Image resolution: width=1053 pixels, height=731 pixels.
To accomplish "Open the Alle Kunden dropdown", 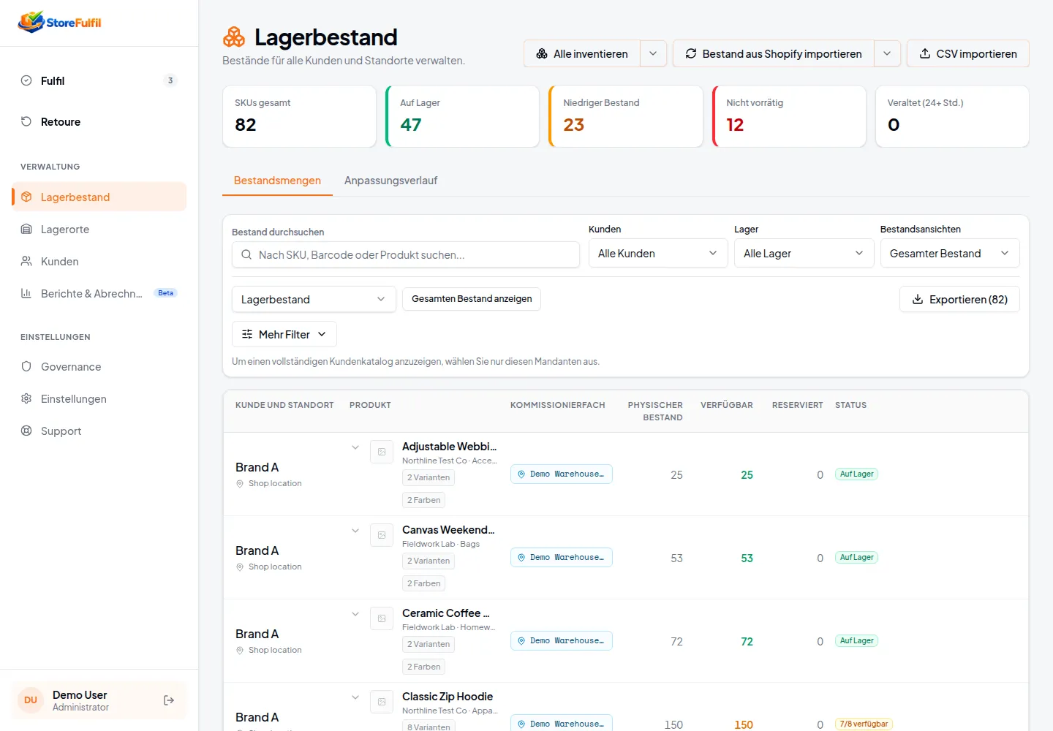I will (658, 253).
